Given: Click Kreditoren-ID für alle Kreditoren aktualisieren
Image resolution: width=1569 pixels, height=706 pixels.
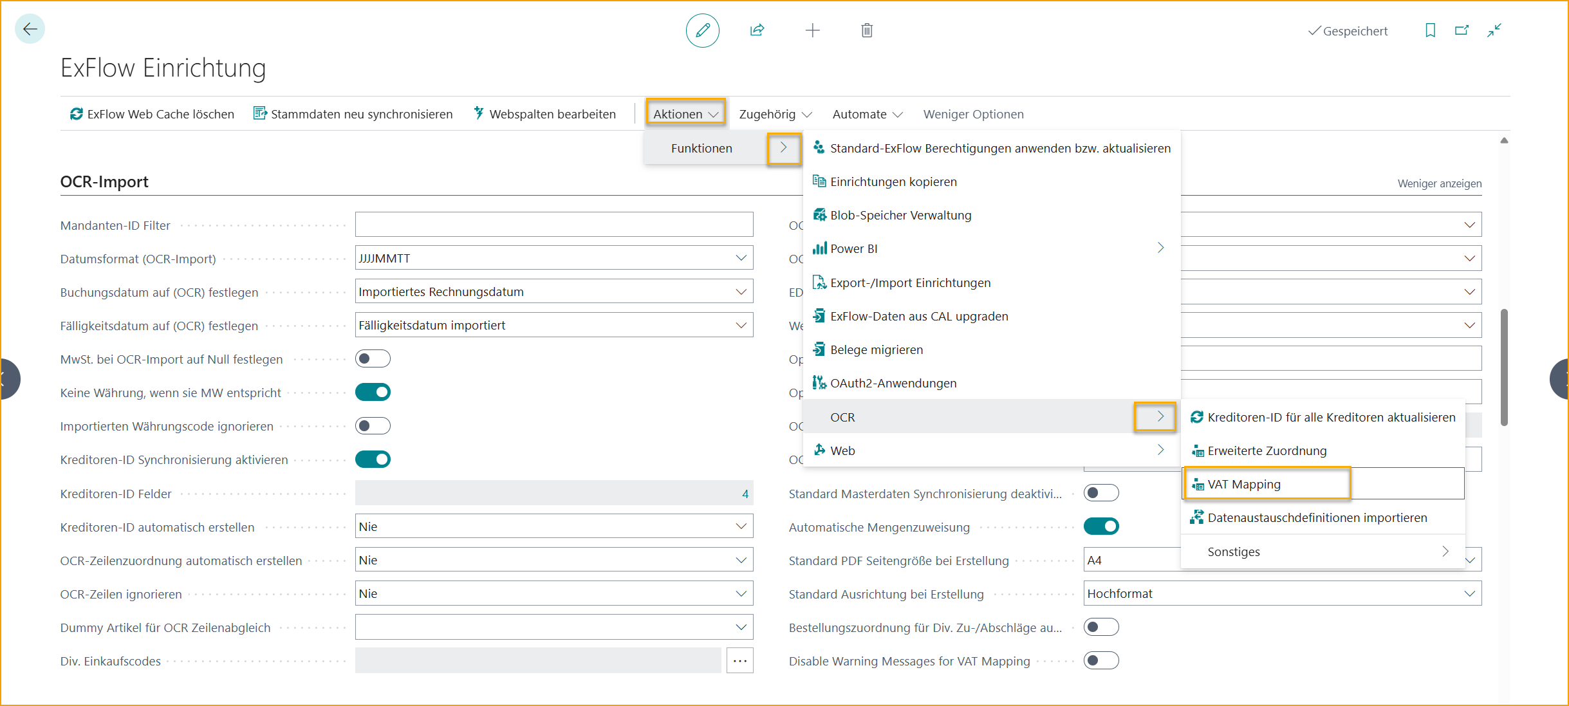Looking at the screenshot, I should 1323,417.
